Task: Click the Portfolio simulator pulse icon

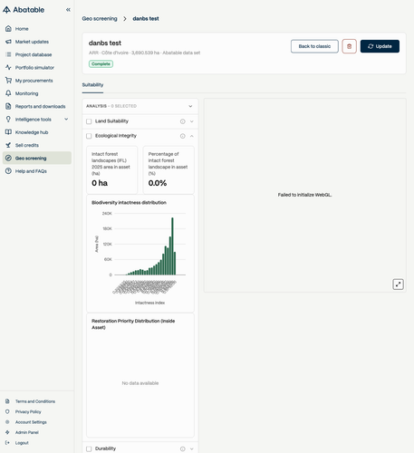Action: [8, 68]
